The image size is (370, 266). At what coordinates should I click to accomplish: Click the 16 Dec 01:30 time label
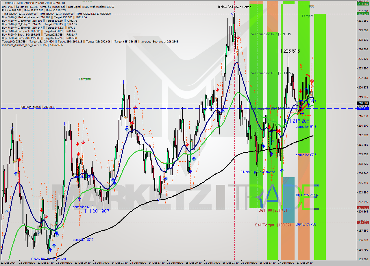point(230,263)
